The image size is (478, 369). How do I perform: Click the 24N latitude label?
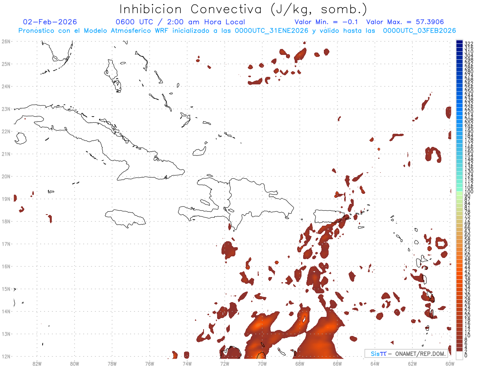click(x=6, y=86)
